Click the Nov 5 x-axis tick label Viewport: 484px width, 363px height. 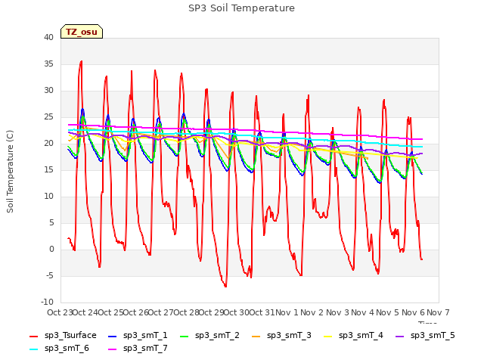(x=388, y=312)
